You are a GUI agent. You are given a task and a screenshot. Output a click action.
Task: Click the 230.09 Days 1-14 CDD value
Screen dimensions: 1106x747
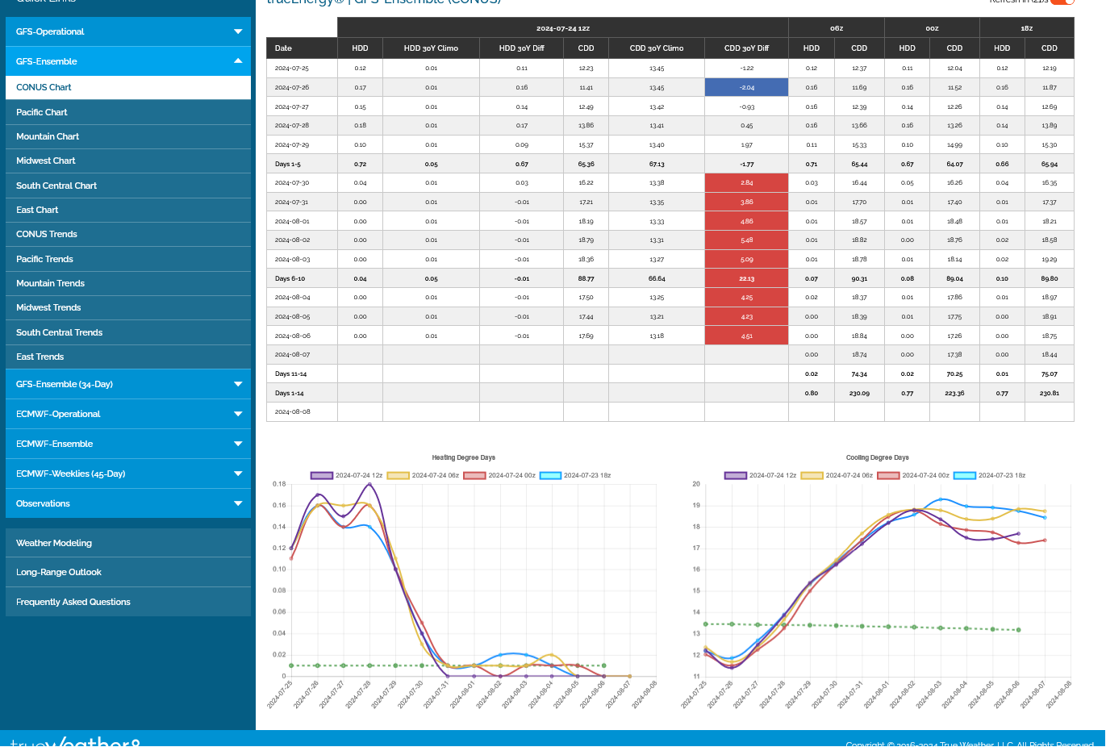click(859, 393)
